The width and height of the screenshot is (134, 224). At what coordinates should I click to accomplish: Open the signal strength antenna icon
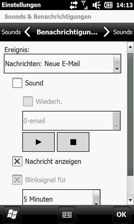(84, 5)
